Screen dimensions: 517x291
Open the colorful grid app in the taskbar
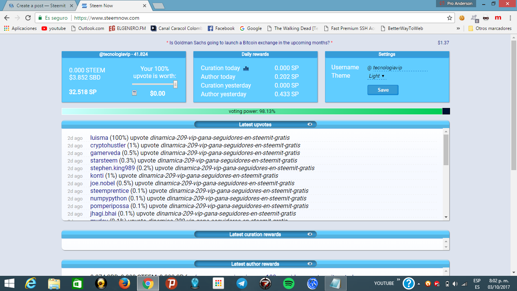pos(218,283)
